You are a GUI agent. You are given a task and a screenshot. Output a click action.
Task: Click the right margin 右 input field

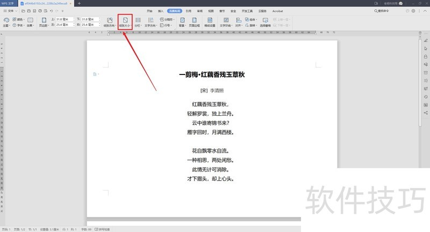pyautogui.click(x=90, y=25)
